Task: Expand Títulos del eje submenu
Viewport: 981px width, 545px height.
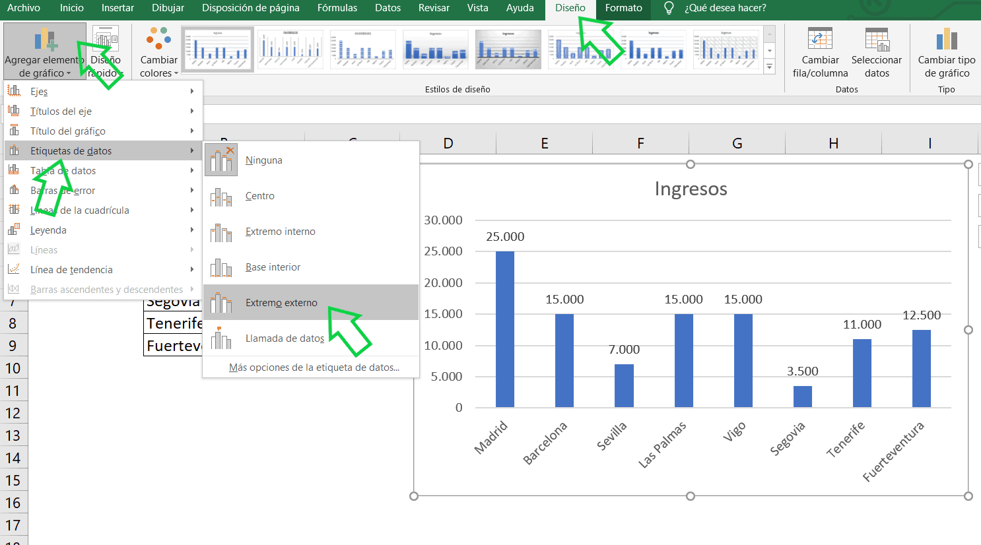Action: coord(103,111)
